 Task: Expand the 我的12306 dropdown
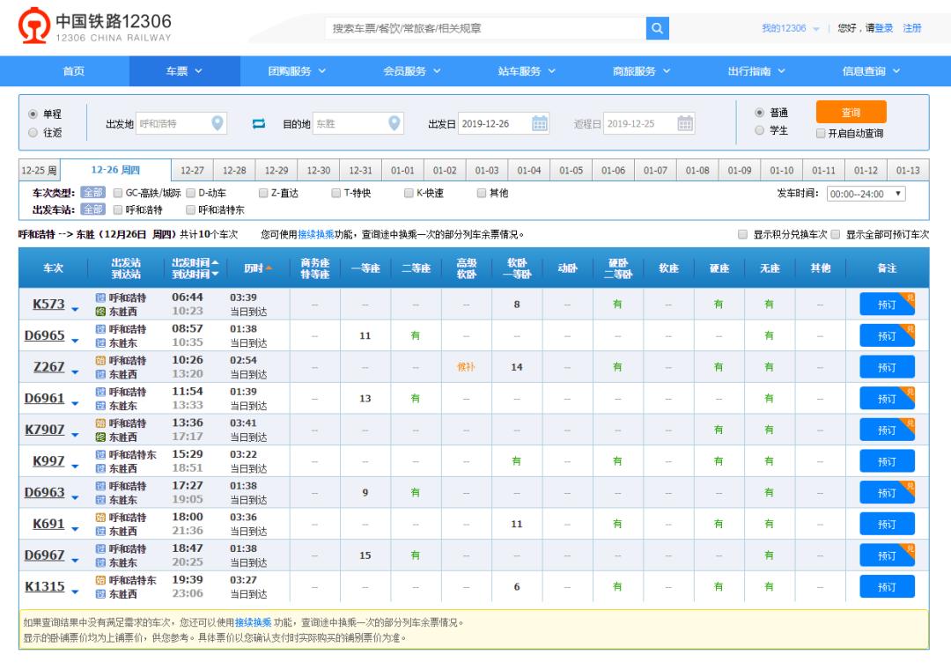[x=788, y=28]
